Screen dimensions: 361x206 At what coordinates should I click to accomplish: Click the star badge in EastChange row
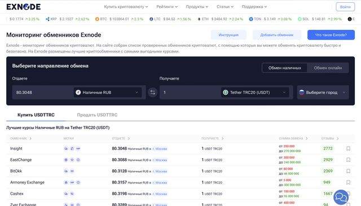(72, 160)
